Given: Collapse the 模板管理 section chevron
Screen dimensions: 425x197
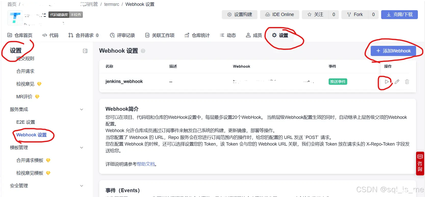Looking at the screenshot, I should click(x=82, y=148).
